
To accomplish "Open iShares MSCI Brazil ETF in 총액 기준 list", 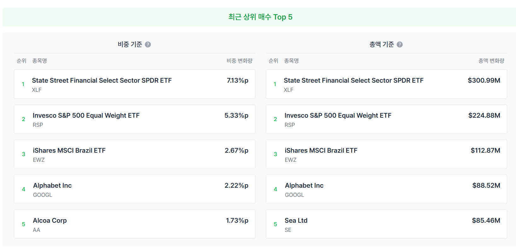I will (386, 154).
